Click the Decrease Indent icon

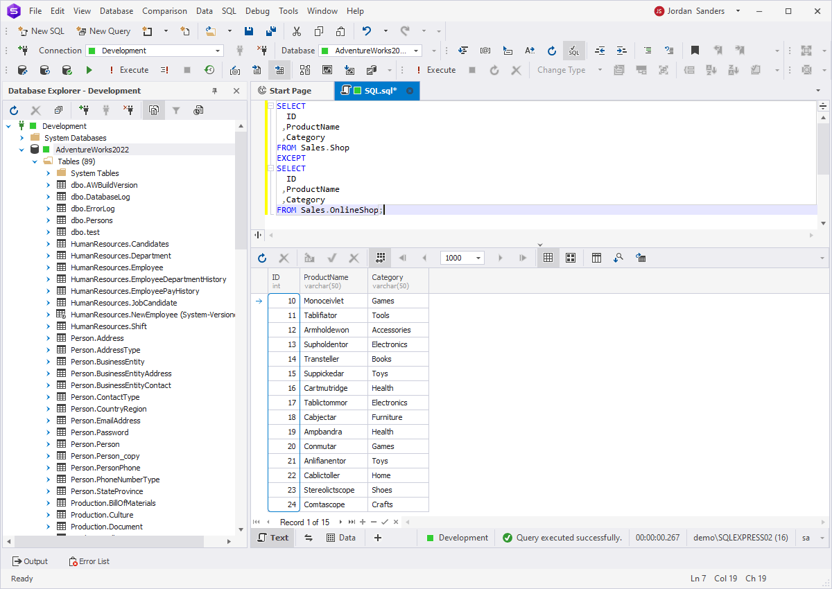600,51
